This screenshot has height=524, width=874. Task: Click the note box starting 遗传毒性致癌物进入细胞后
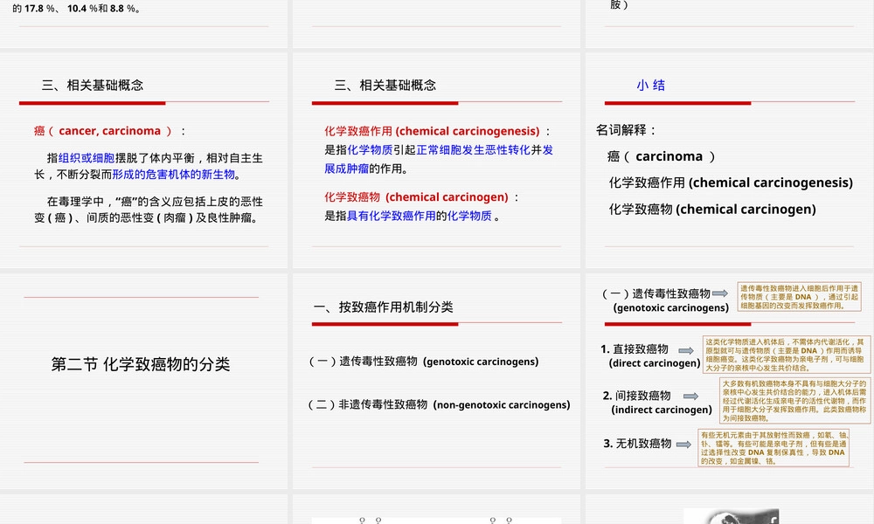(x=800, y=297)
